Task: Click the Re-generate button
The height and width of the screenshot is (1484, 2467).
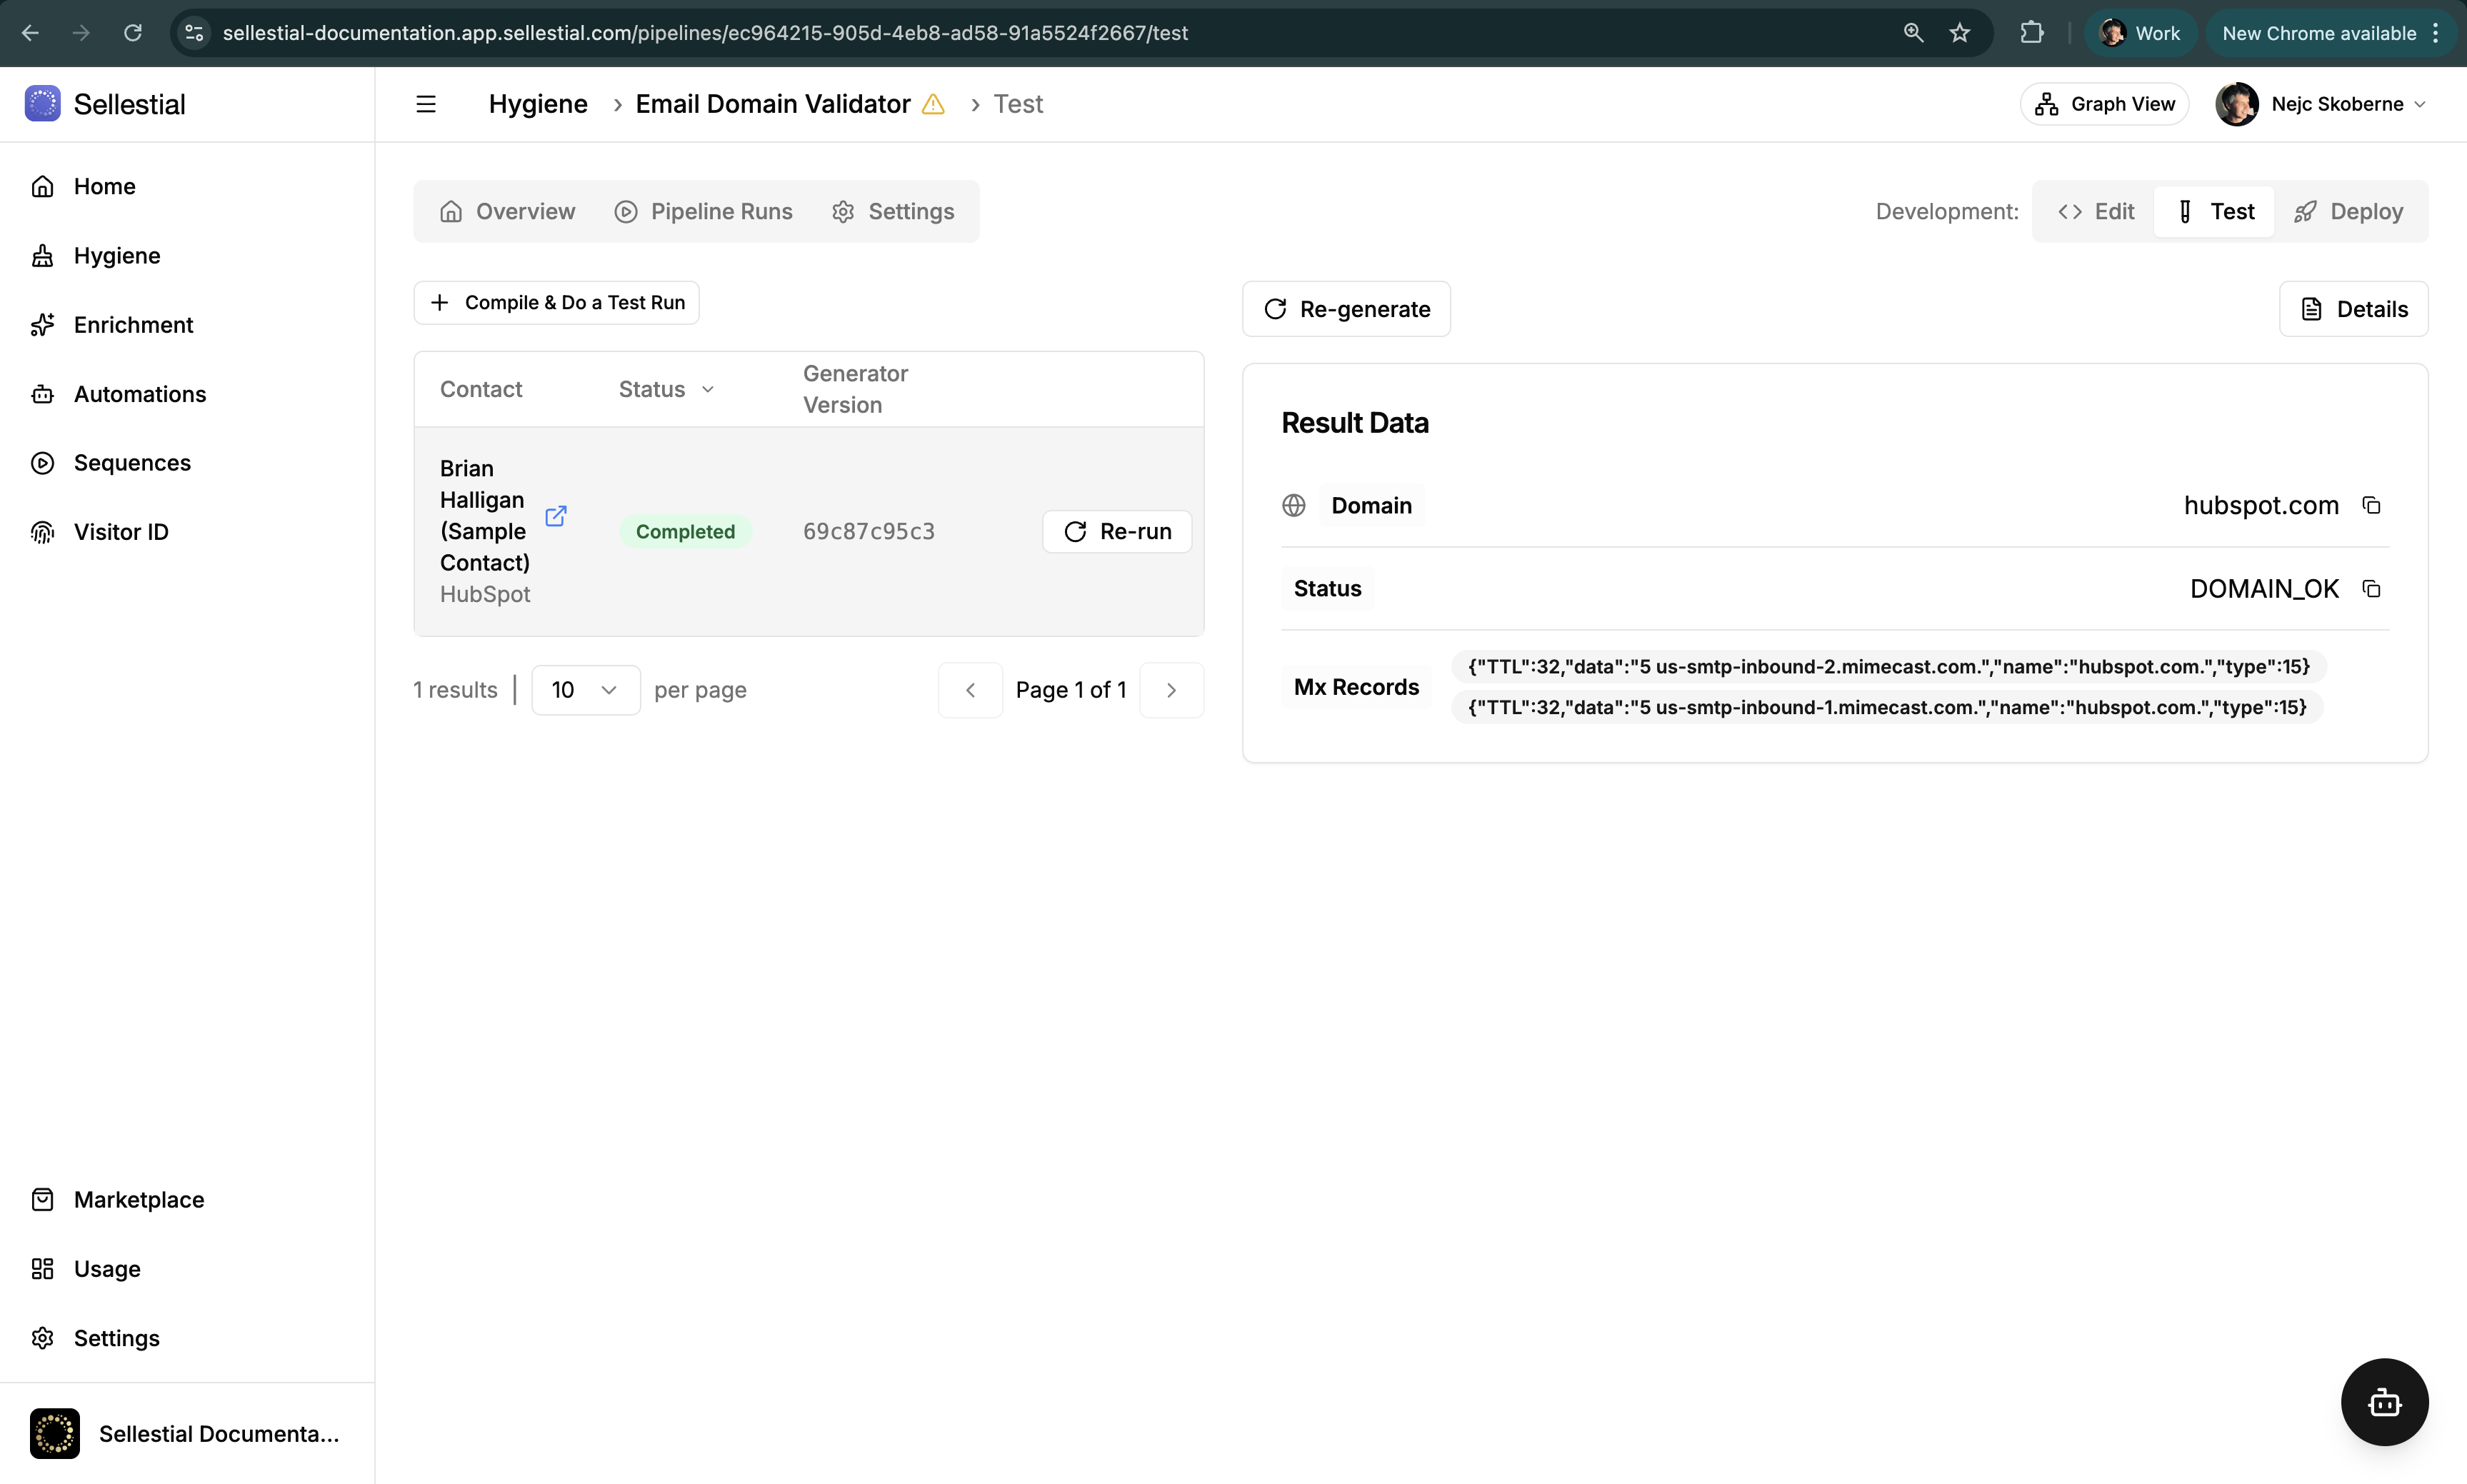Action: coord(1346,309)
